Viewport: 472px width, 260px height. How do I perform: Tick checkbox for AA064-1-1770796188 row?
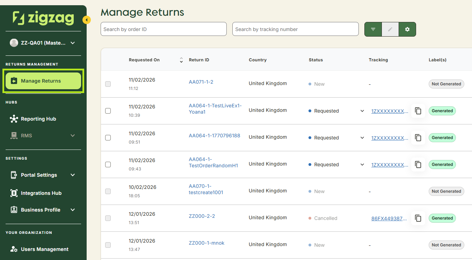coord(108,138)
